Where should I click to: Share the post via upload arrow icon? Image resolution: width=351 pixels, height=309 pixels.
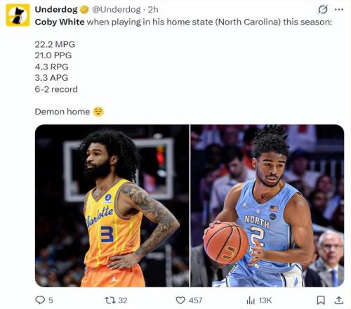click(339, 300)
